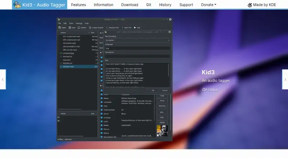
Task: Open Kid3's Settings menu
Action: [x=79, y=23]
